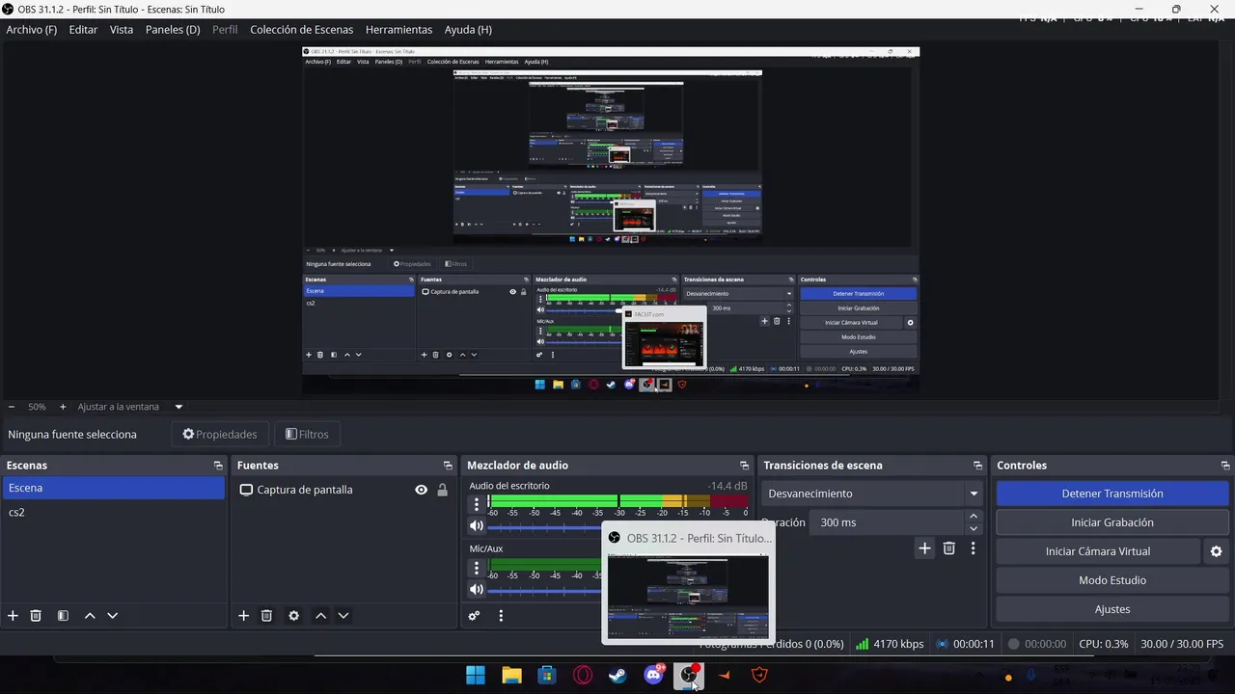
Task: Open Colección de Escenas menu
Action: pyautogui.click(x=302, y=30)
